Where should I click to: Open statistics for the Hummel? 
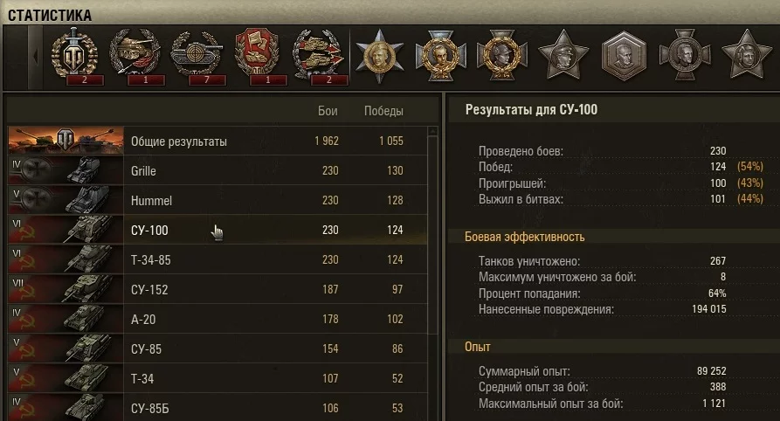pos(217,201)
